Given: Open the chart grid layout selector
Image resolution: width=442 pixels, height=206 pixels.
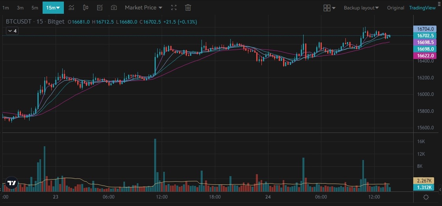Looking at the screenshot, I should pyautogui.click(x=329, y=8).
